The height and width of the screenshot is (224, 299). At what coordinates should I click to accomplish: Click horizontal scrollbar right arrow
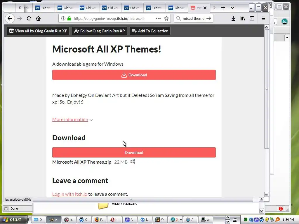click(x=261, y=199)
